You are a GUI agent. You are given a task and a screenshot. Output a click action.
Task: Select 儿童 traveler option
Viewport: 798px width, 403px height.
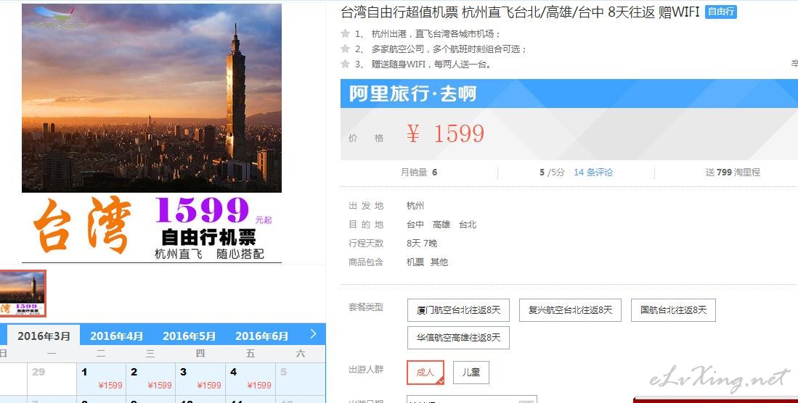pos(471,372)
